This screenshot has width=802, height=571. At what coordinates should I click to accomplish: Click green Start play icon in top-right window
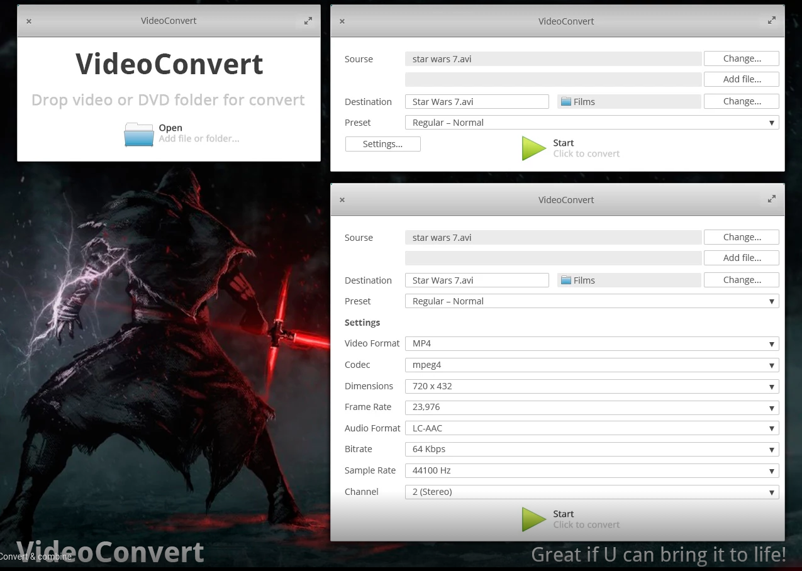533,148
